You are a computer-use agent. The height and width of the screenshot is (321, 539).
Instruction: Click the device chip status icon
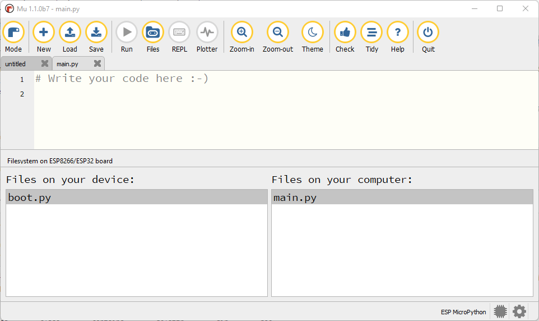(x=500, y=311)
